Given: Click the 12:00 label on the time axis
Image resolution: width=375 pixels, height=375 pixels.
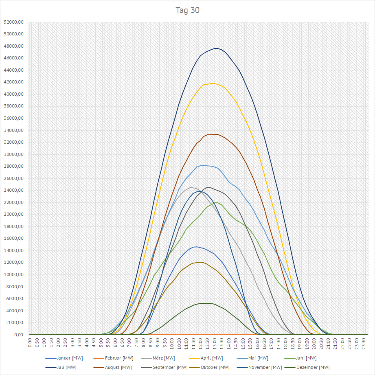Looking at the screenshot, I should pyautogui.click(x=201, y=343).
